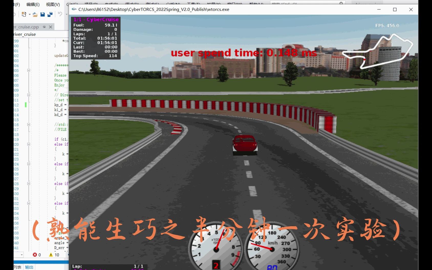Image resolution: width=432 pixels, height=270 pixels.
Task: Click the '1/1 - CyberCruise' HUD title
Action: tap(96, 19)
